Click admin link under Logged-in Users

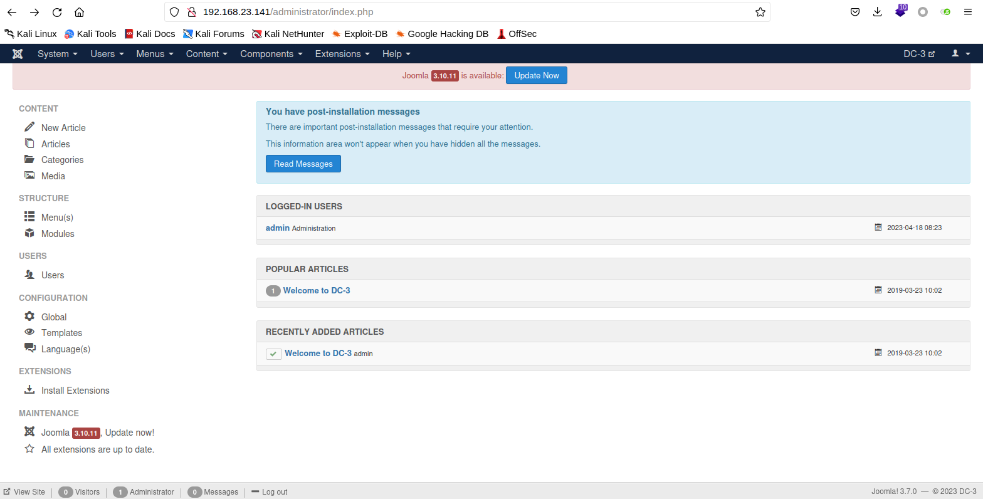[x=278, y=228]
